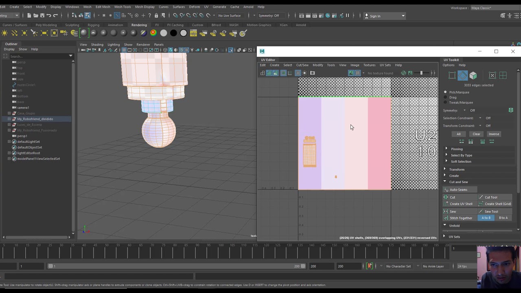The height and width of the screenshot is (293, 521).
Task: Toggle checkered tile display in UV Editor
Action: [357, 73]
